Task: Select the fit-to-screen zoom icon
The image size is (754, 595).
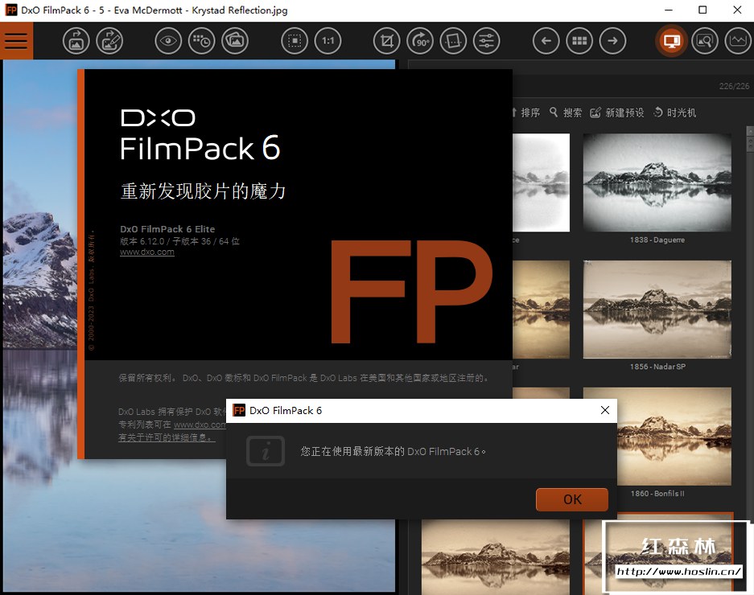Action: pos(295,41)
